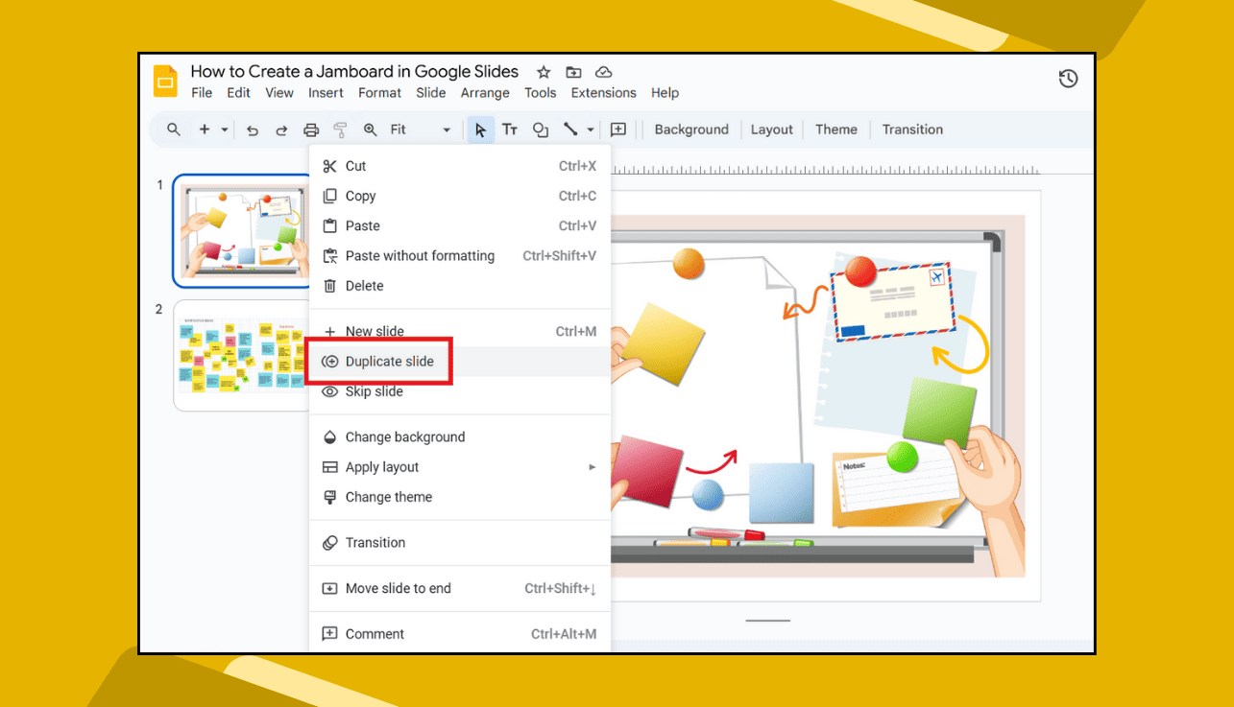The height and width of the screenshot is (707, 1234).
Task: Star the presentation
Action: pyautogui.click(x=543, y=72)
